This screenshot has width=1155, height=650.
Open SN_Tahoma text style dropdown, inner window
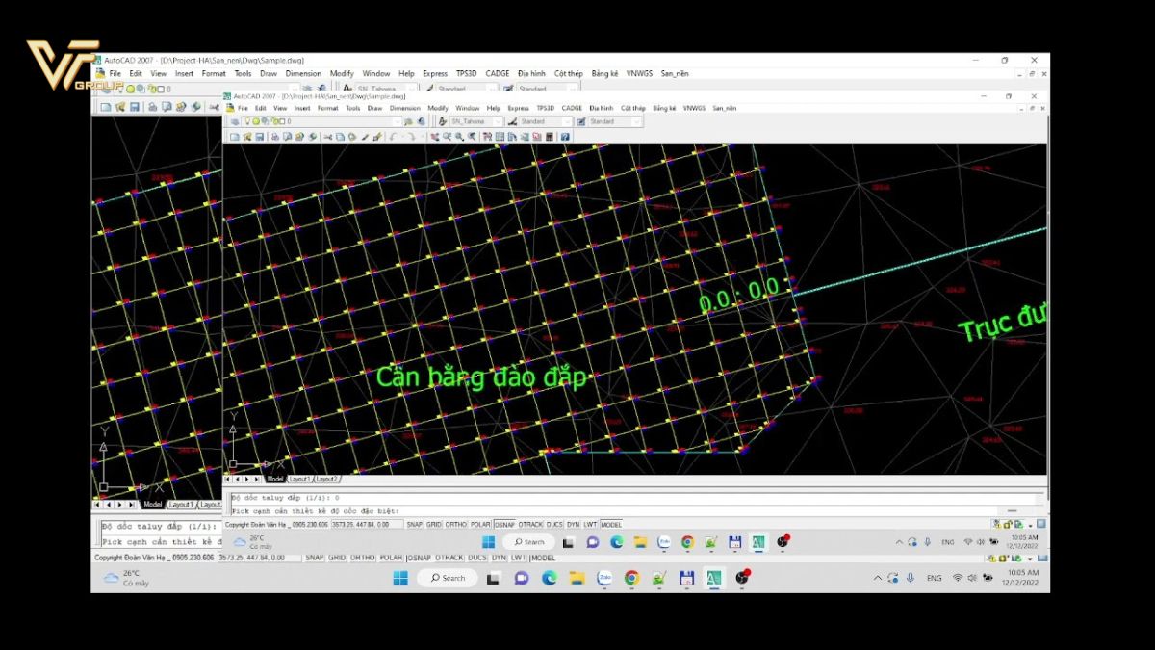pyautogui.click(x=476, y=122)
